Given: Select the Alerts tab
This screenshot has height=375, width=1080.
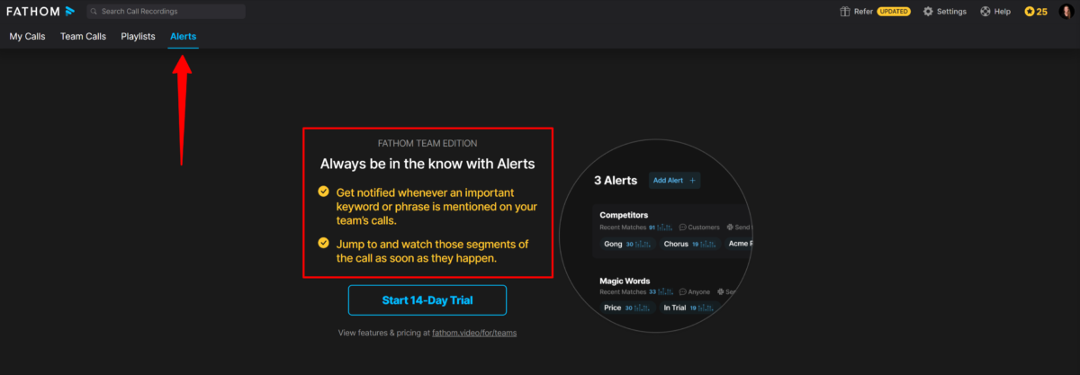Looking at the screenshot, I should 184,37.
